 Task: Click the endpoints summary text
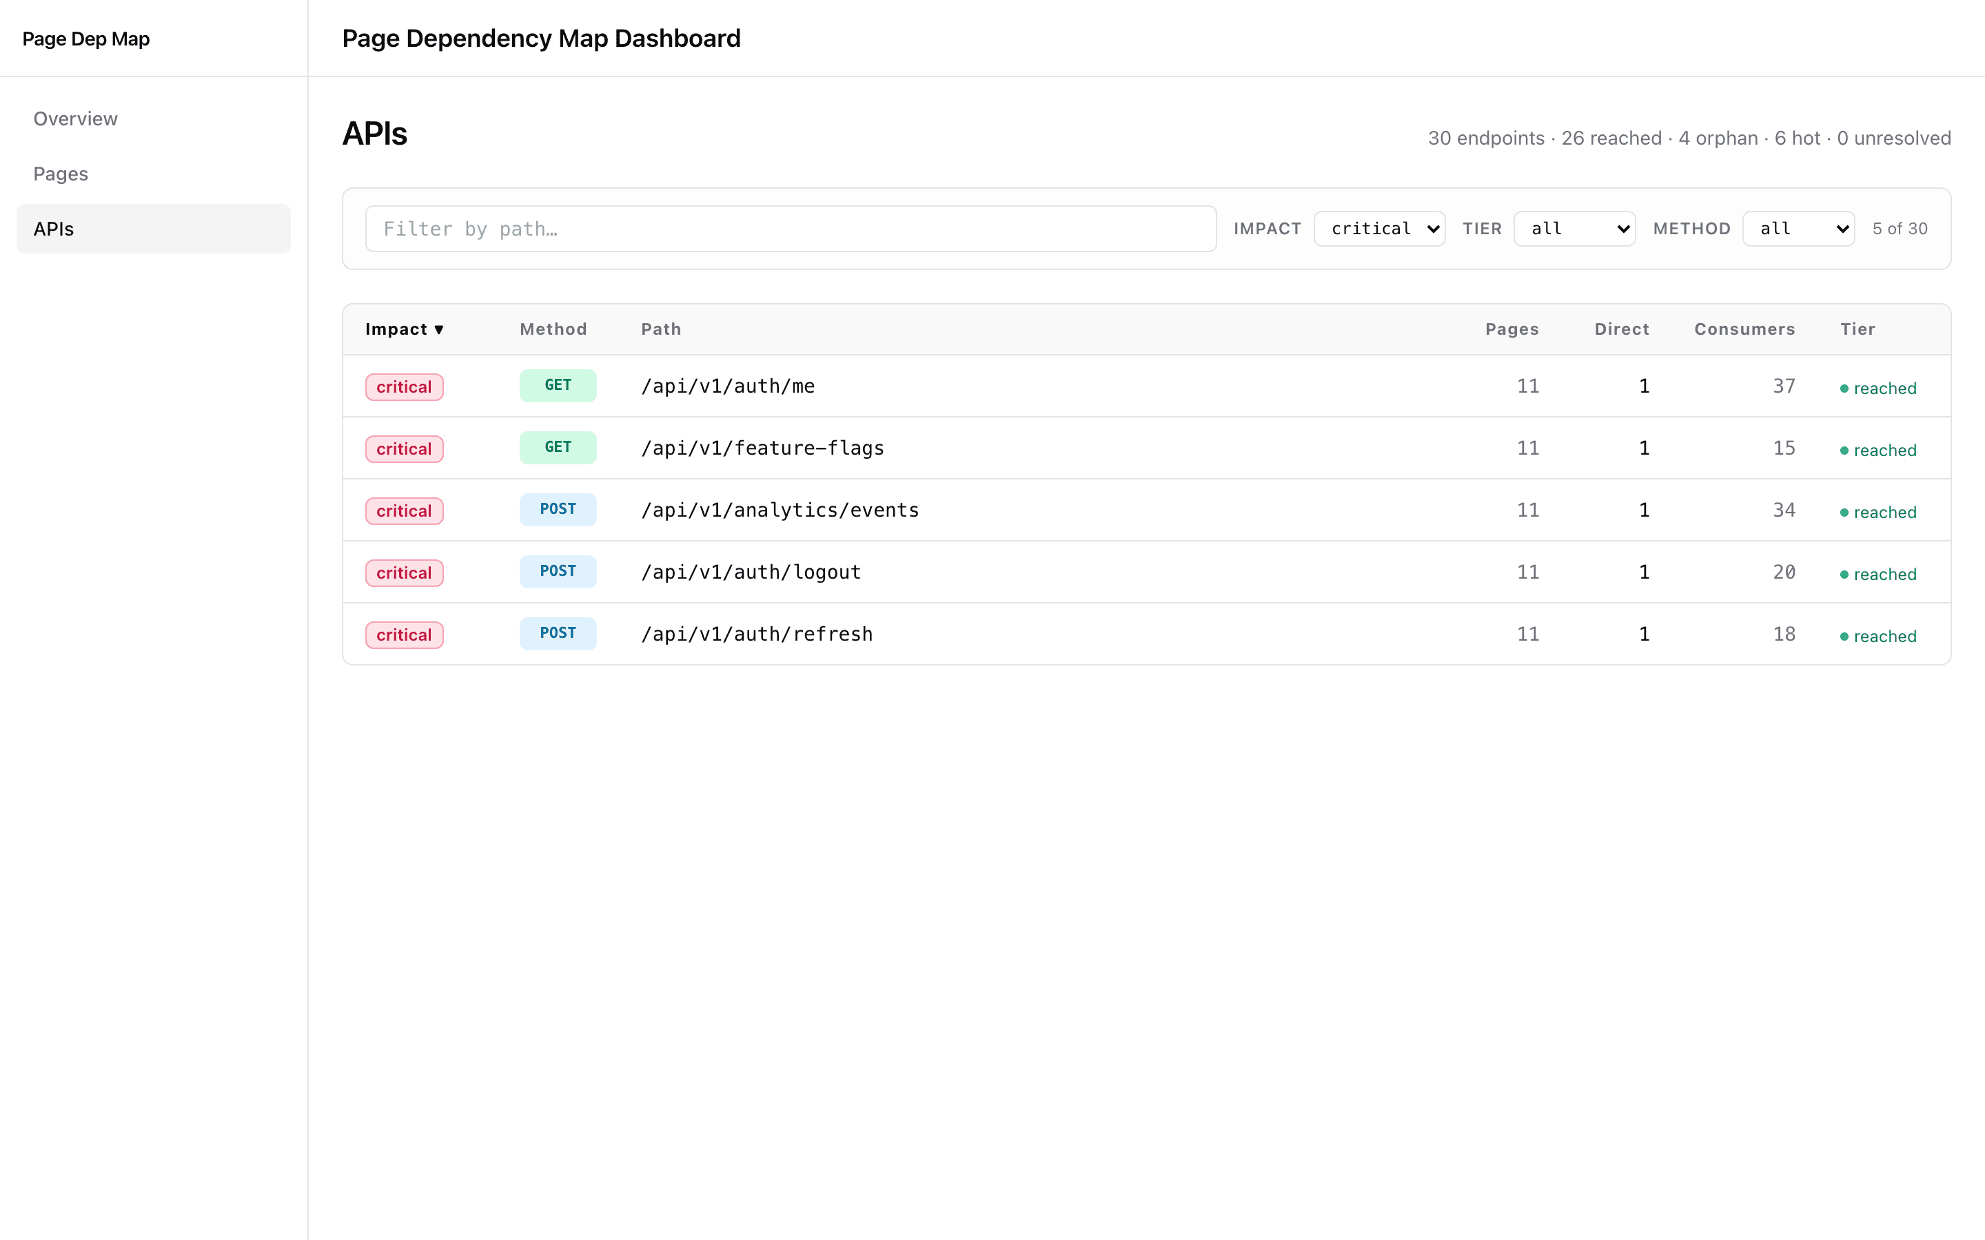1689,138
